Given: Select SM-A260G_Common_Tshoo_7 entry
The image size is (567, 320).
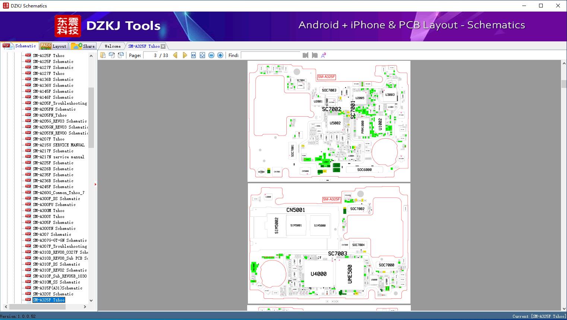Looking at the screenshot, I should 59,193.
